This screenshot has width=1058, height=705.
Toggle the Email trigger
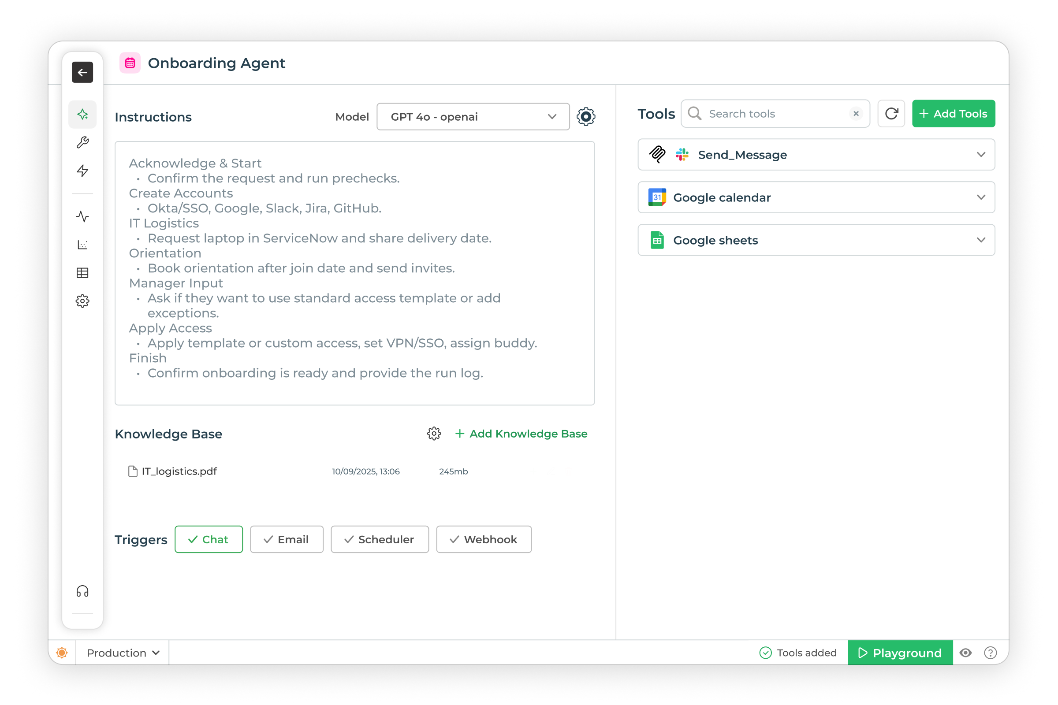click(x=287, y=539)
